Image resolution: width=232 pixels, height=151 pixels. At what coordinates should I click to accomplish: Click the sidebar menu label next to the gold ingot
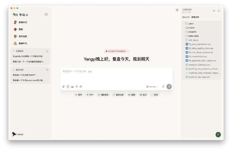tap(23, 43)
